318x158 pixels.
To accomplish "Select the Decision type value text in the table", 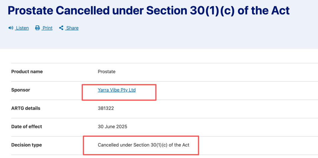I will [143, 145].
